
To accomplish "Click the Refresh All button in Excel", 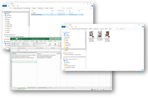I will (x=34, y=45).
